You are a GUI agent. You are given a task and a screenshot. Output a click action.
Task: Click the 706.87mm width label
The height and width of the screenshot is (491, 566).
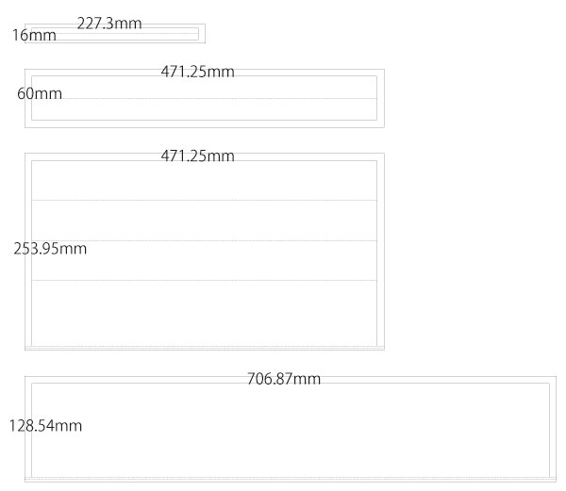[x=284, y=379]
